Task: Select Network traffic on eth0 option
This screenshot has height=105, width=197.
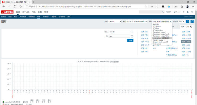Action: tap(160, 42)
